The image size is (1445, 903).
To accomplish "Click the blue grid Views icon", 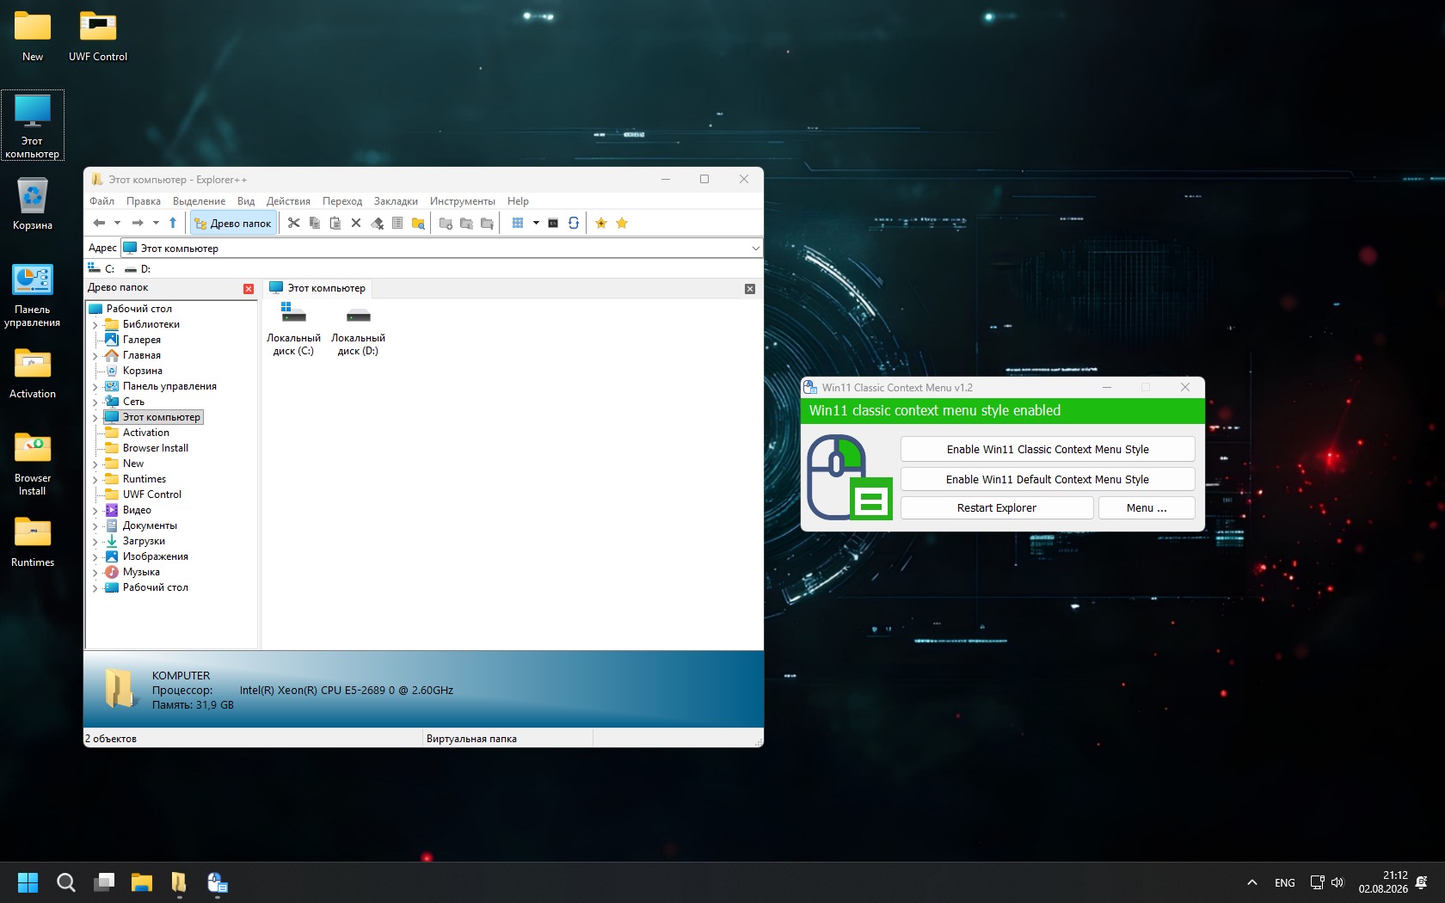I will coord(518,223).
